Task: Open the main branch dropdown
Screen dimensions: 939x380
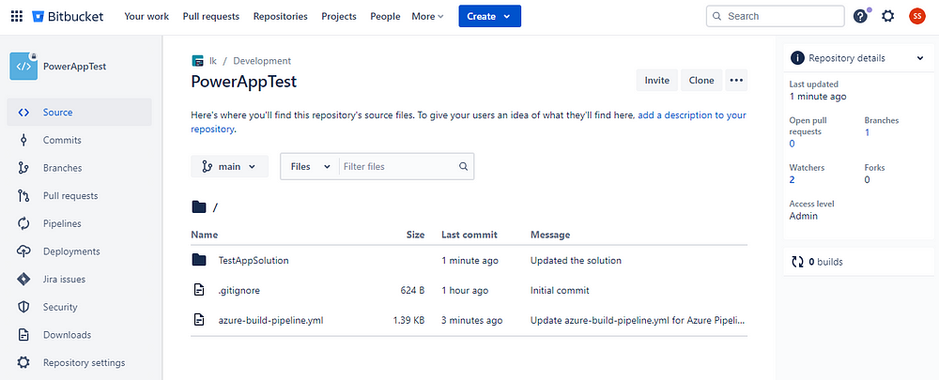Action: click(x=230, y=167)
